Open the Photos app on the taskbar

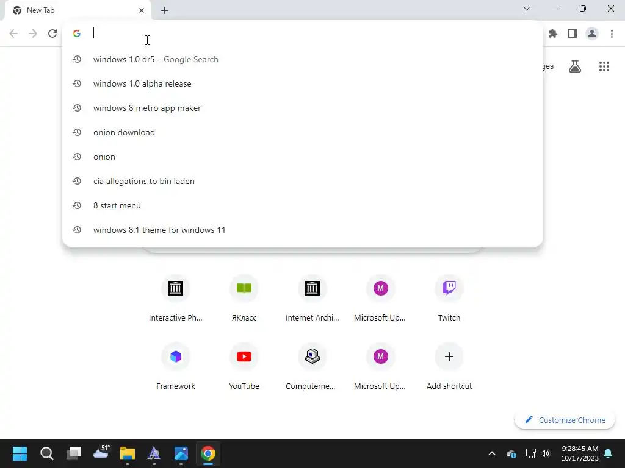[x=181, y=453]
